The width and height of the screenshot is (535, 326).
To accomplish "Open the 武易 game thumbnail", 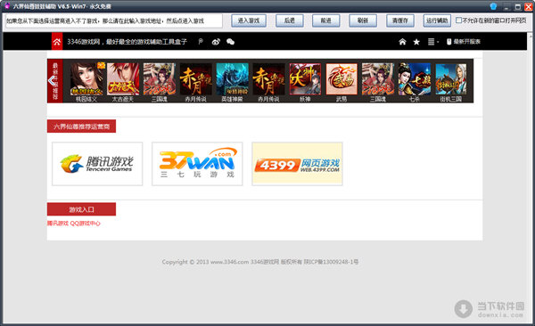I will coord(342,79).
